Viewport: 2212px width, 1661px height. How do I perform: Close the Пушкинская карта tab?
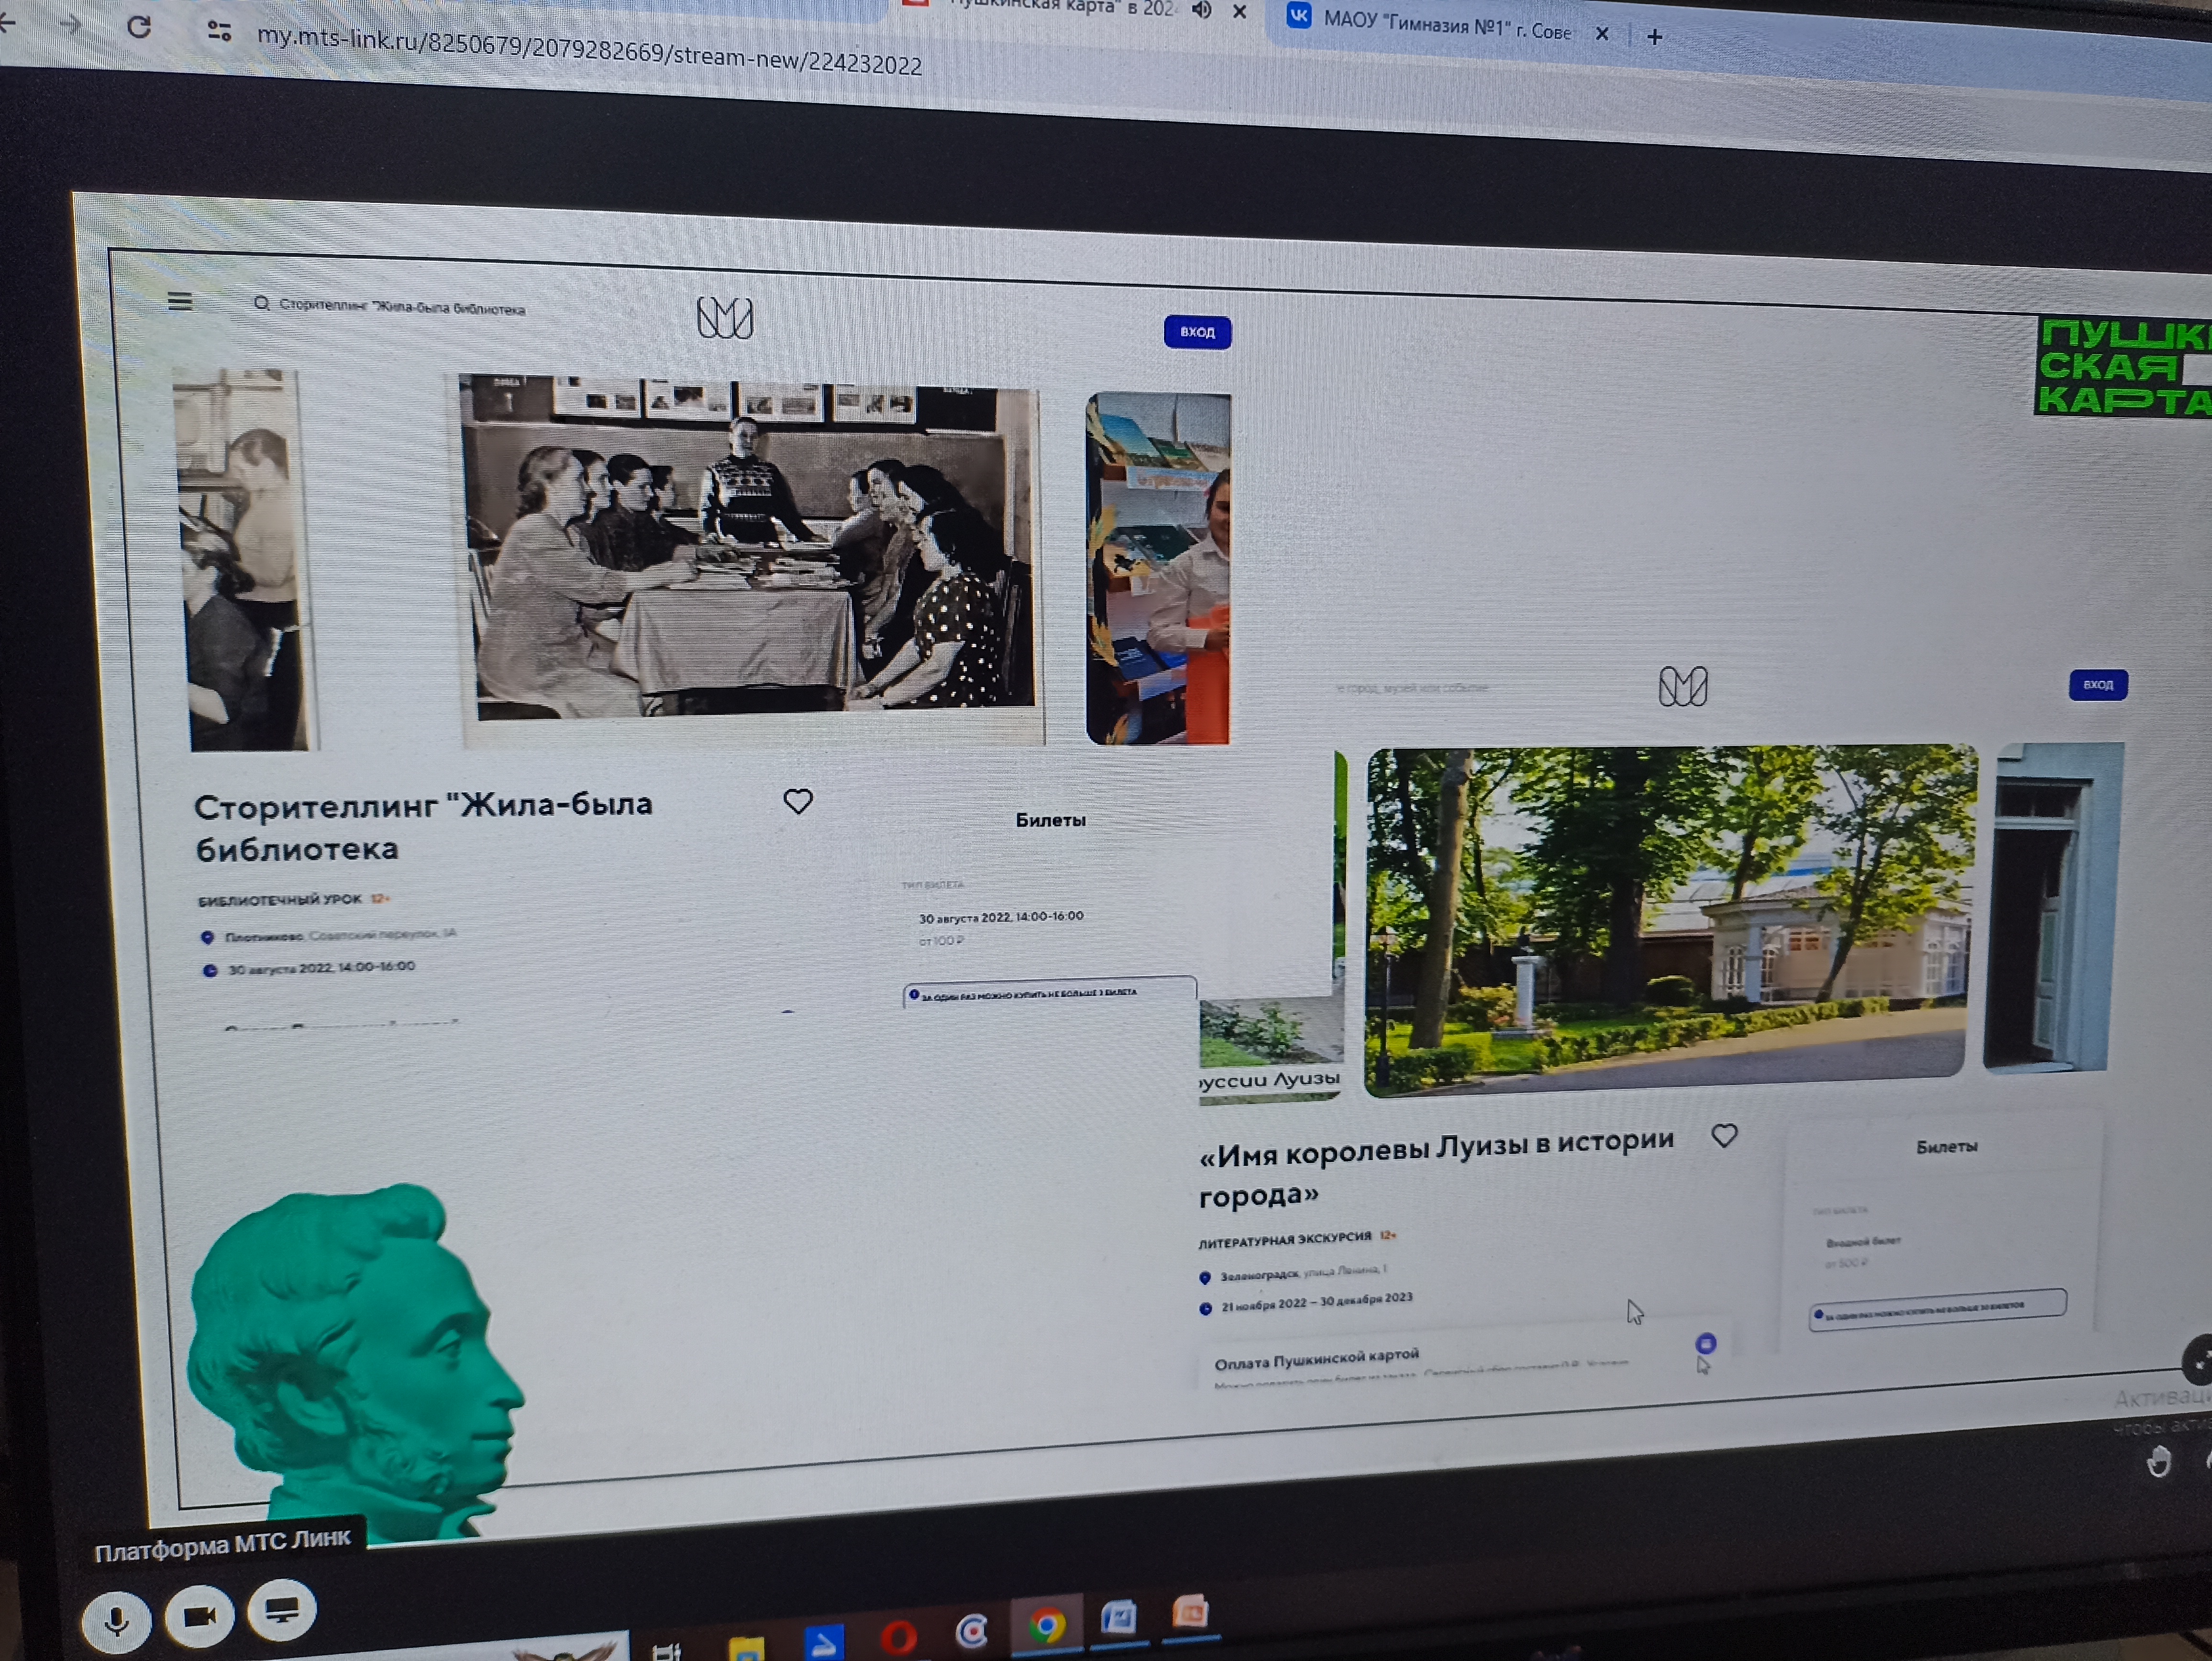coord(1239,11)
